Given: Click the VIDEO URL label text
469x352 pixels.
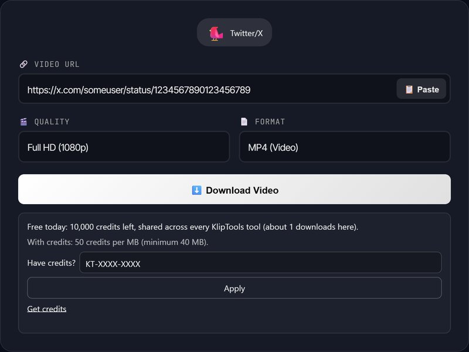Looking at the screenshot, I should coord(57,65).
